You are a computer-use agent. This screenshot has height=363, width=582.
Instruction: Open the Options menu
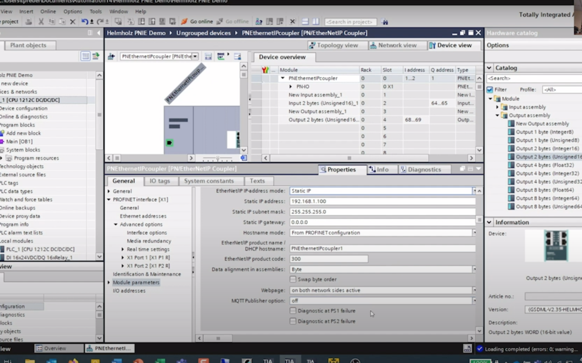click(73, 11)
